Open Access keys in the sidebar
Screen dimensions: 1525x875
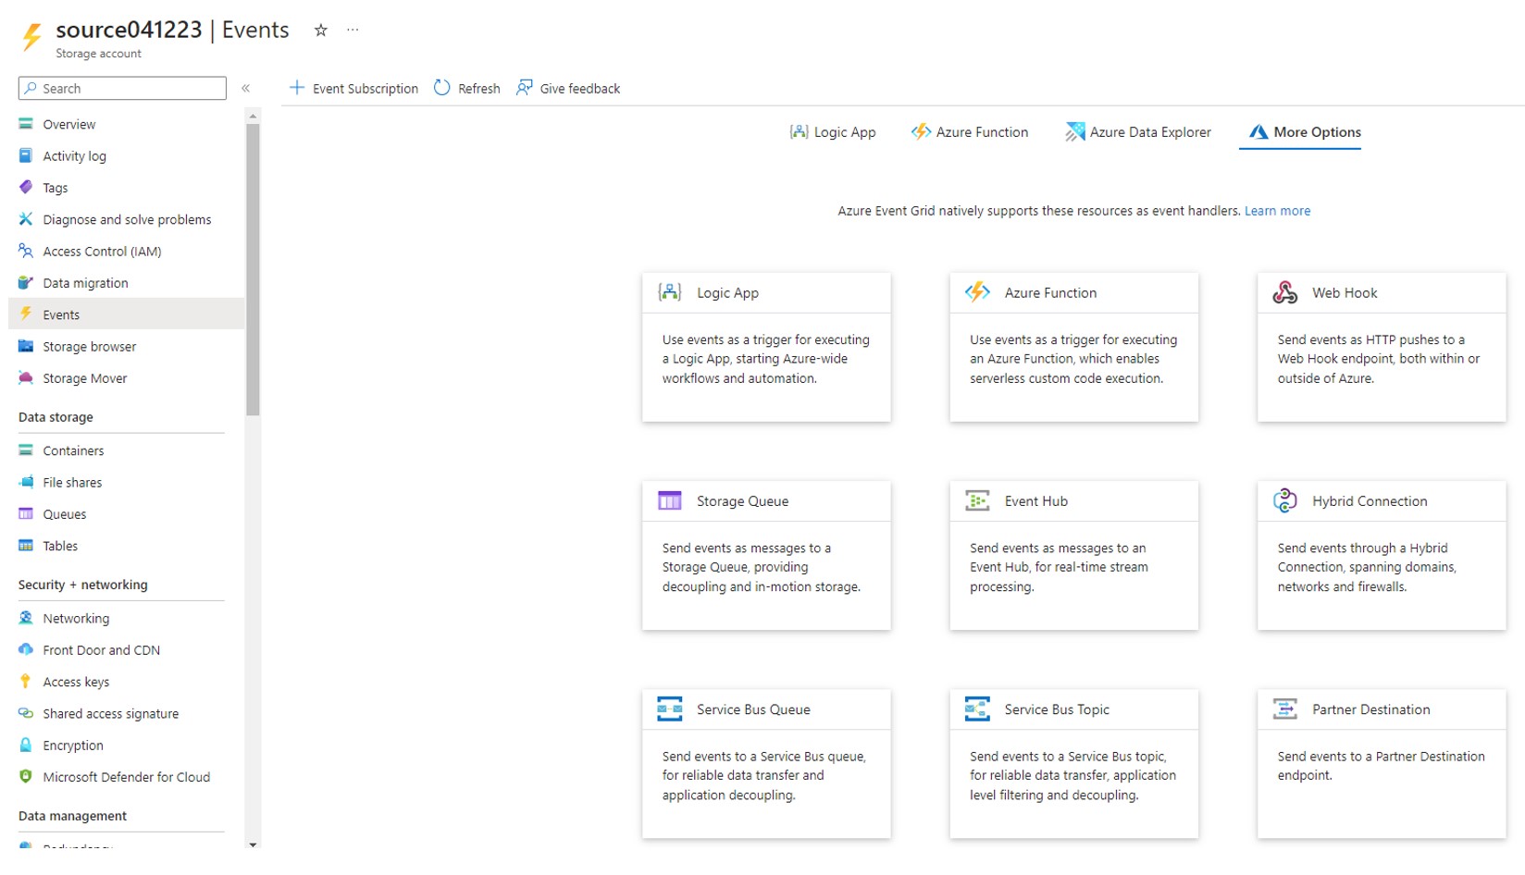pos(76,683)
